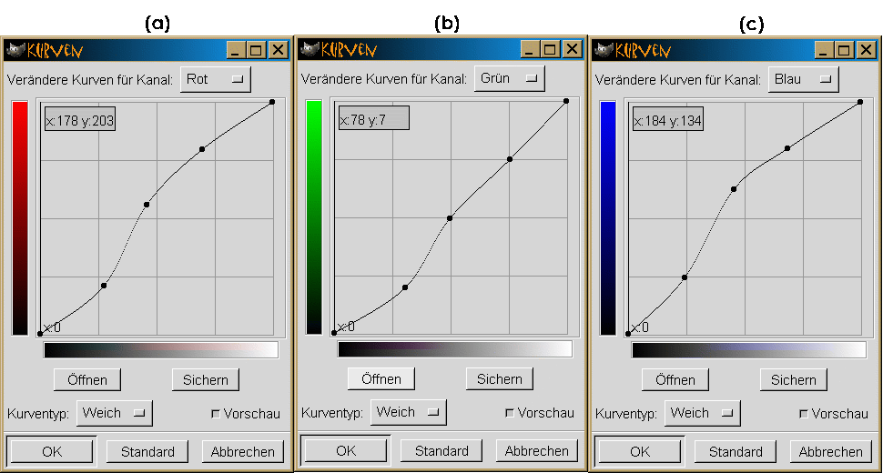
Task: Click the Wilber icon in the Blau dialog title bar
Action: point(604,50)
